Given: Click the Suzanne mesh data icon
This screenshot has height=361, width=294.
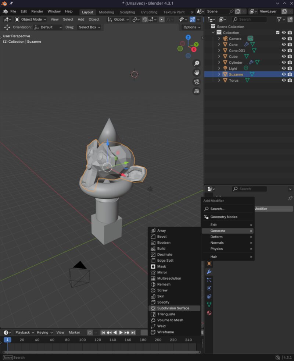Looking at the screenshot, I should tap(252, 74).
